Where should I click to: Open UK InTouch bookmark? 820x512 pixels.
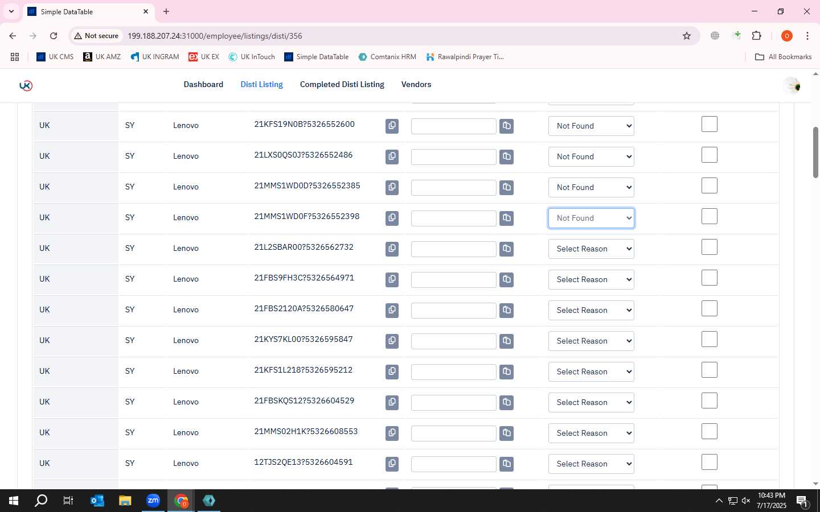click(252, 57)
